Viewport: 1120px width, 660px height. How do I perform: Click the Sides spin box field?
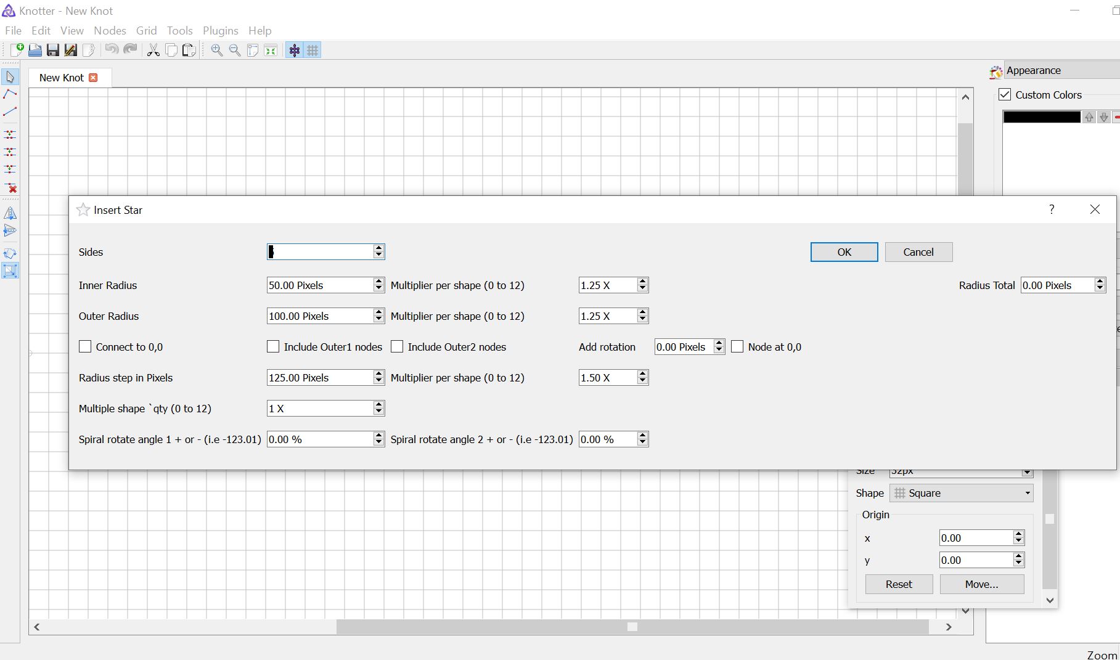325,252
